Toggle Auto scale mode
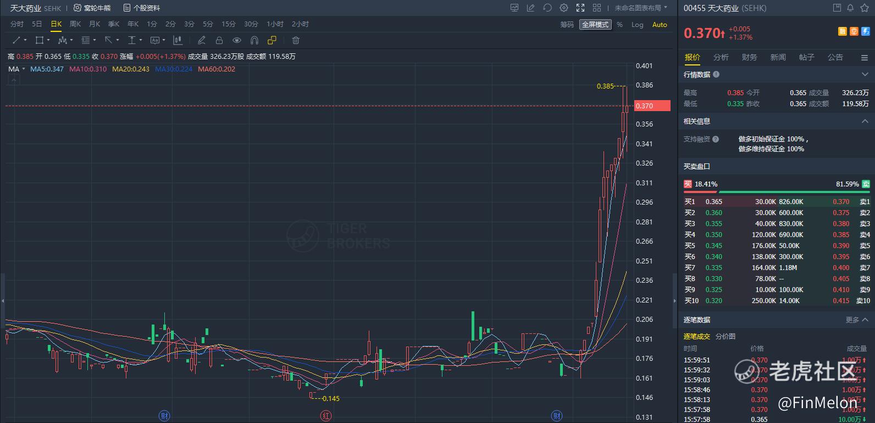 click(660, 25)
